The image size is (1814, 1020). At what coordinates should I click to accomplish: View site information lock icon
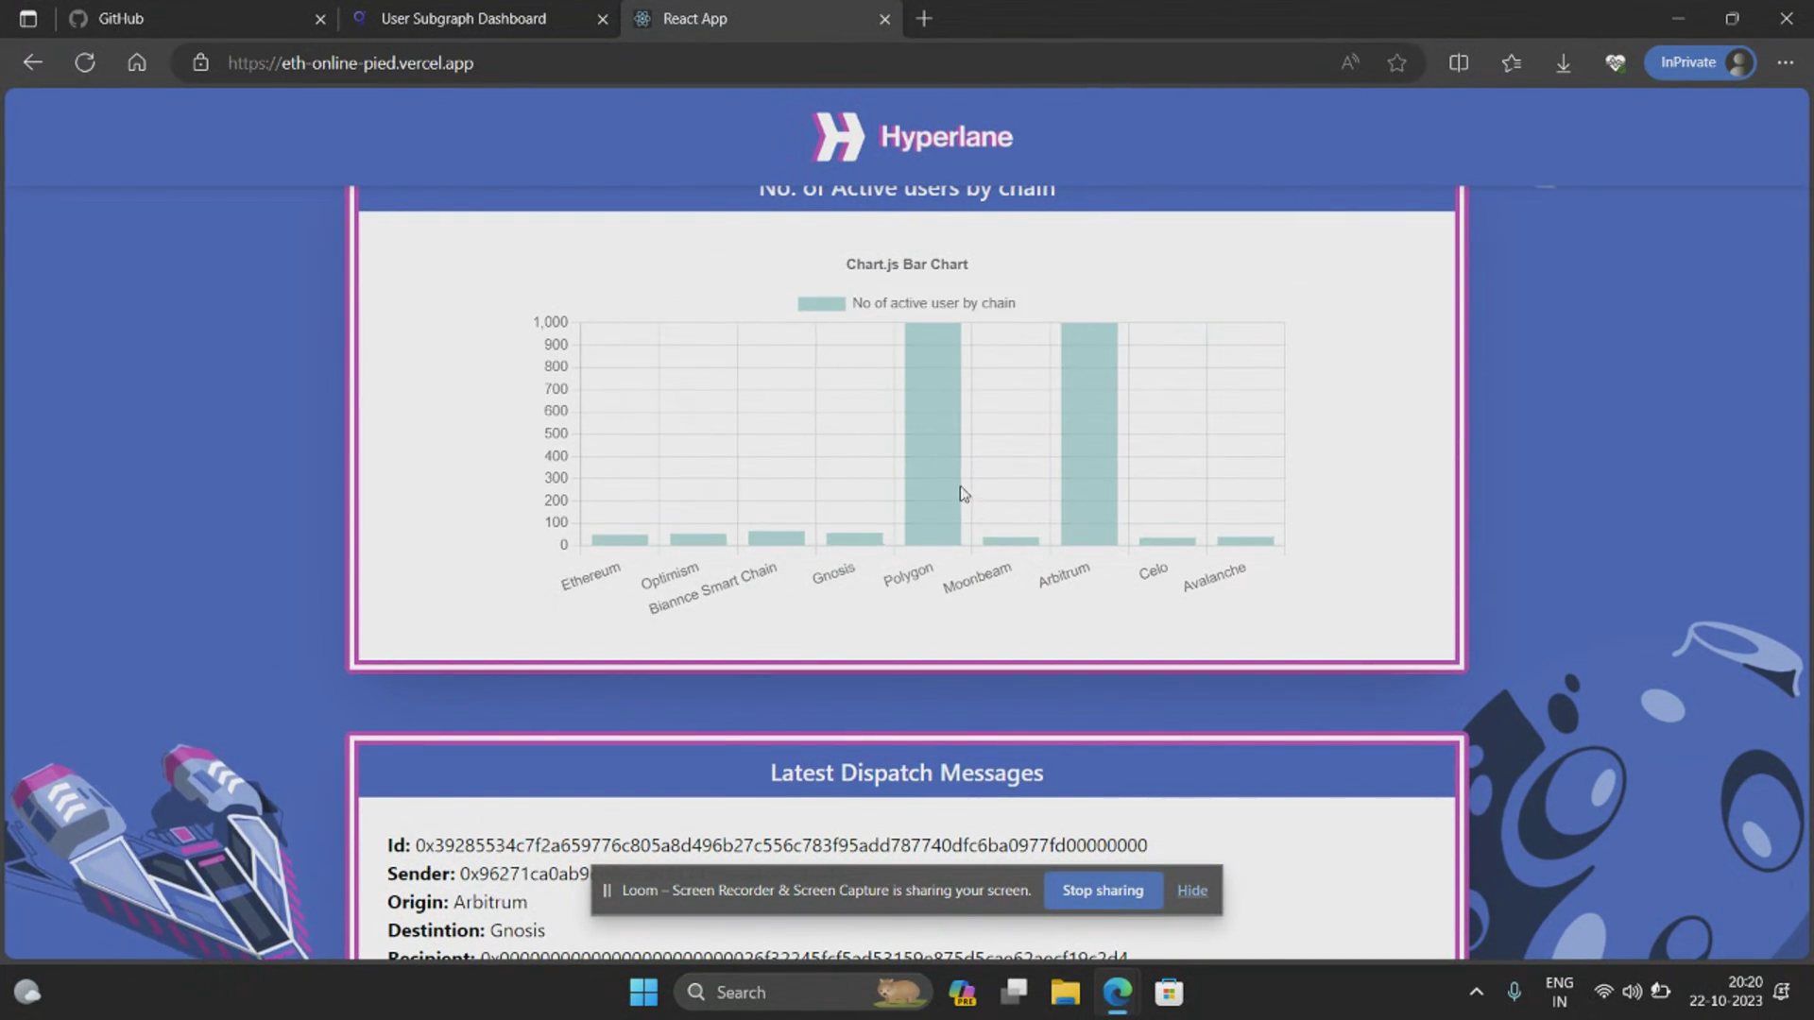coord(200,63)
